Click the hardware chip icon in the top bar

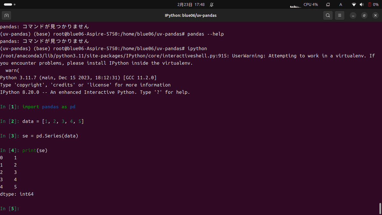click(328, 5)
